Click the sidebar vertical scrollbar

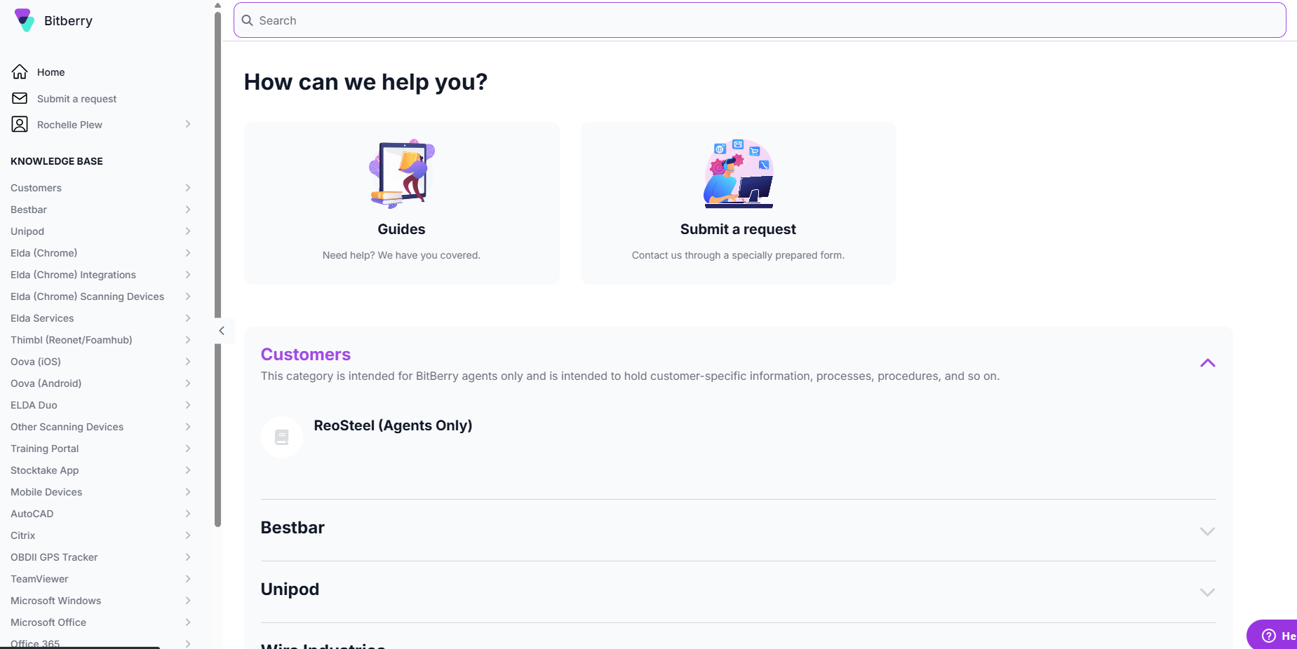(x=217, y=268)
